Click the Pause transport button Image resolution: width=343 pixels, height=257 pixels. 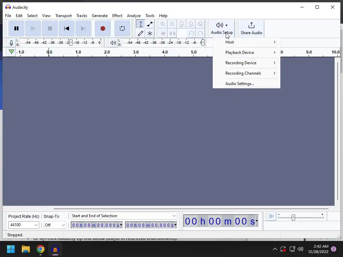click(x=16, y=28)
